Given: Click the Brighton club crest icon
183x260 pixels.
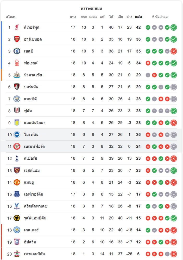Looking at the screenshot, I should point(17,135).
